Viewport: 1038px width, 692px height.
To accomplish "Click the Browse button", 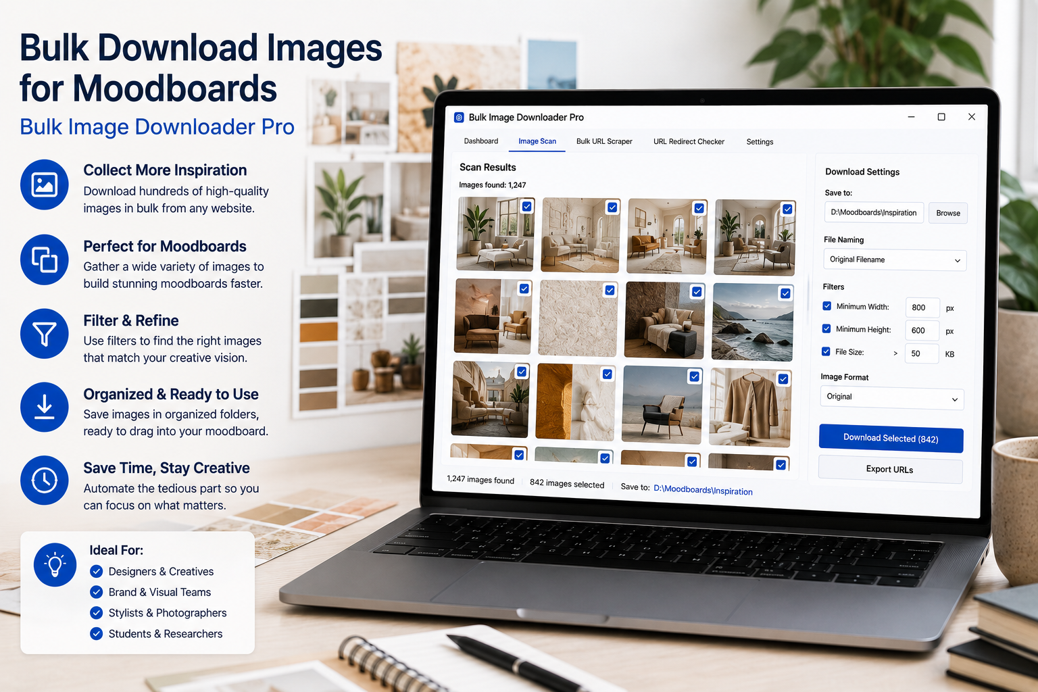I will 948,213.
